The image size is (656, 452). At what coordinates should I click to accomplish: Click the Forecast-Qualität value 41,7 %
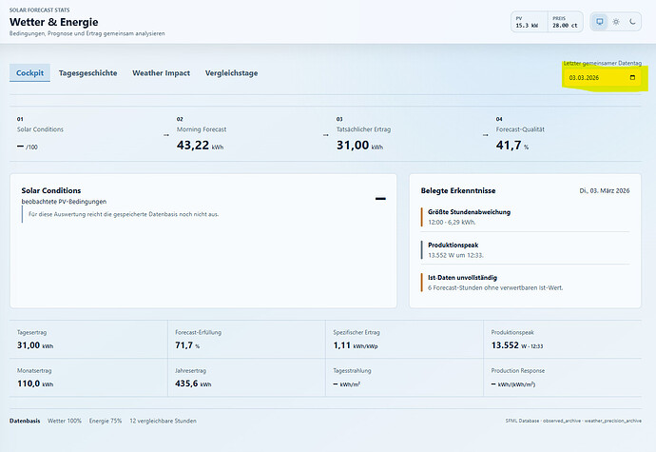pos(512,146)
